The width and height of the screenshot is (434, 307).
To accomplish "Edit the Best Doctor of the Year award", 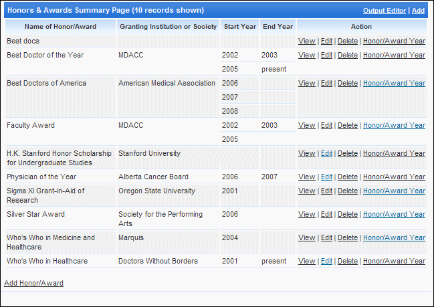I will pos(326,55).
